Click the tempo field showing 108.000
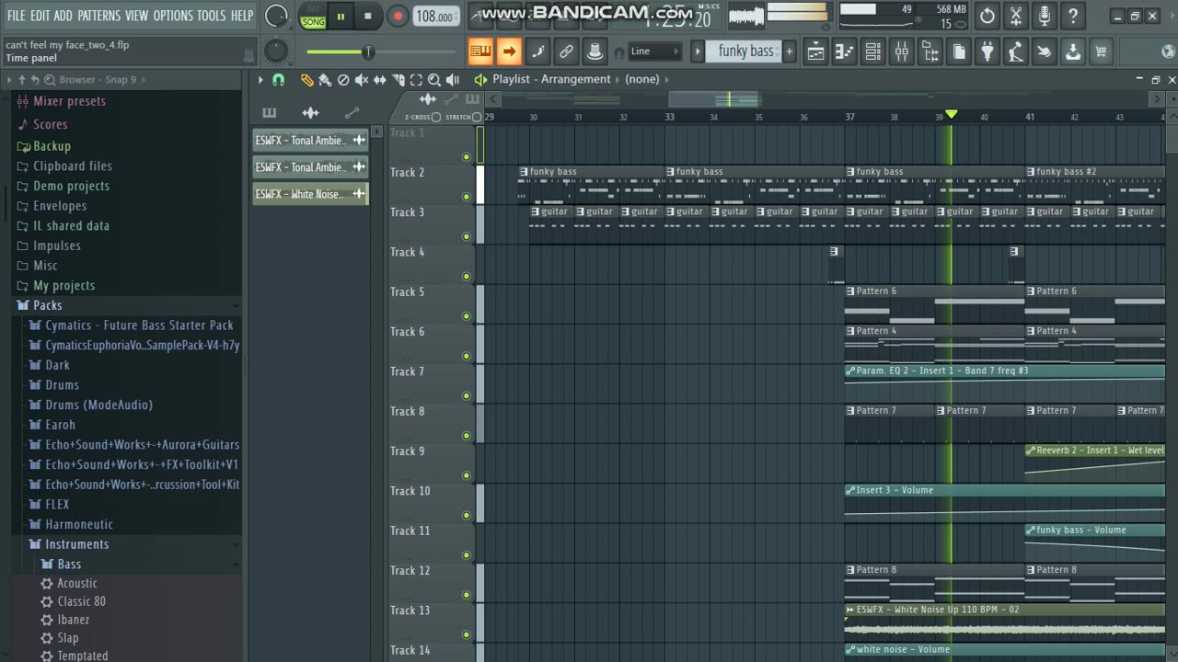 click(x=436, y=17)
